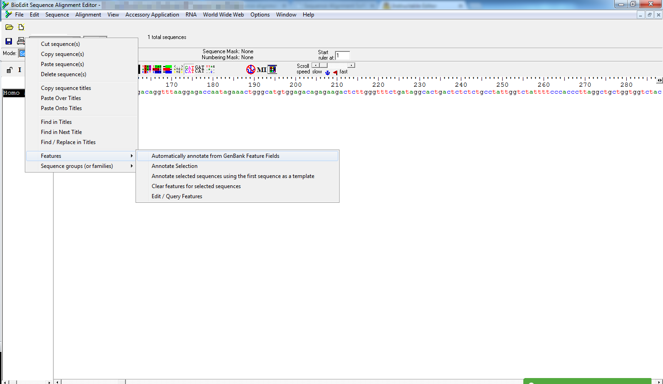This screenshot has width=663, height=384.
Task: Open the Sequence menu
Action: [x=57, y=15]
